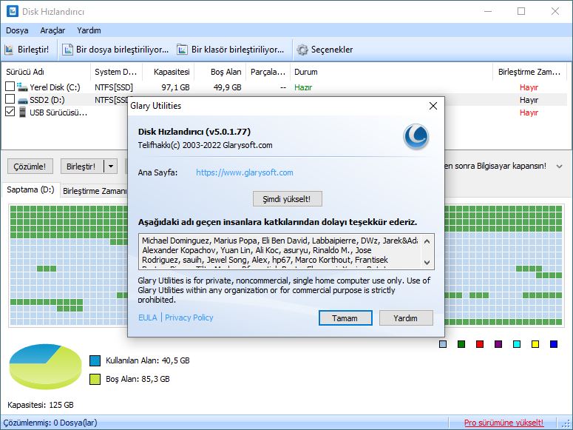Click the red legend swatch
The height and width of the screenshot is (430, 573).
click(x=480, y=344)
